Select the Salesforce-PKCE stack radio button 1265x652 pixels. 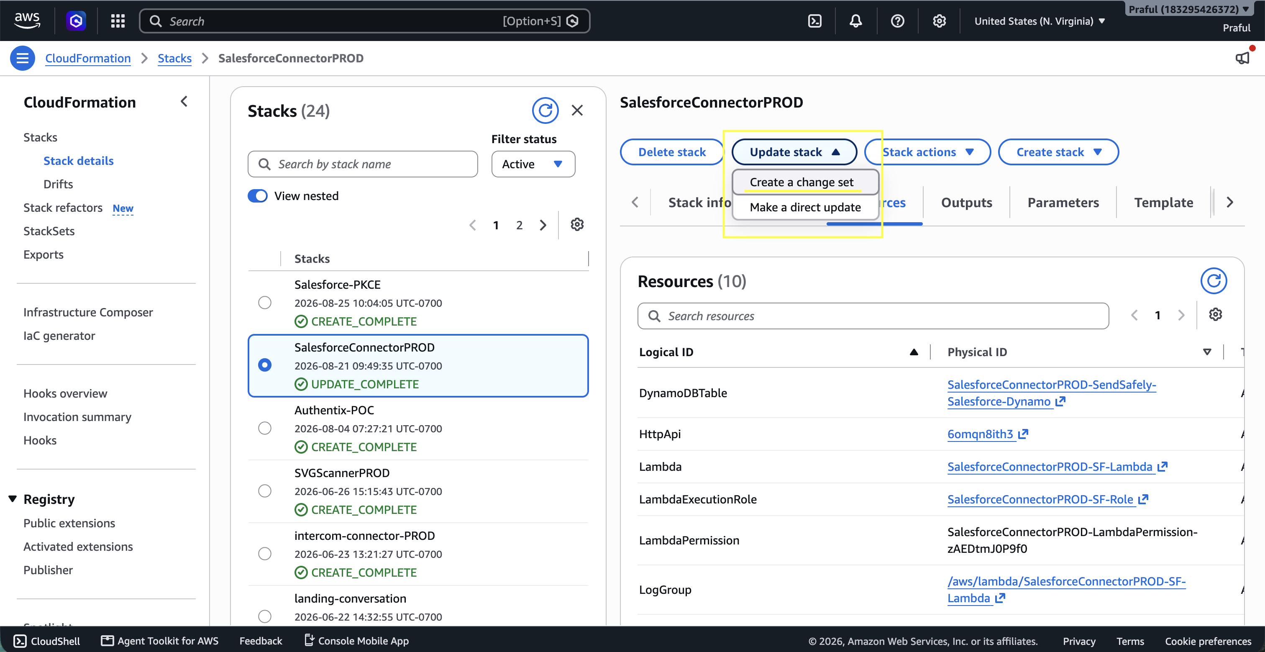(x=265, y=303)
